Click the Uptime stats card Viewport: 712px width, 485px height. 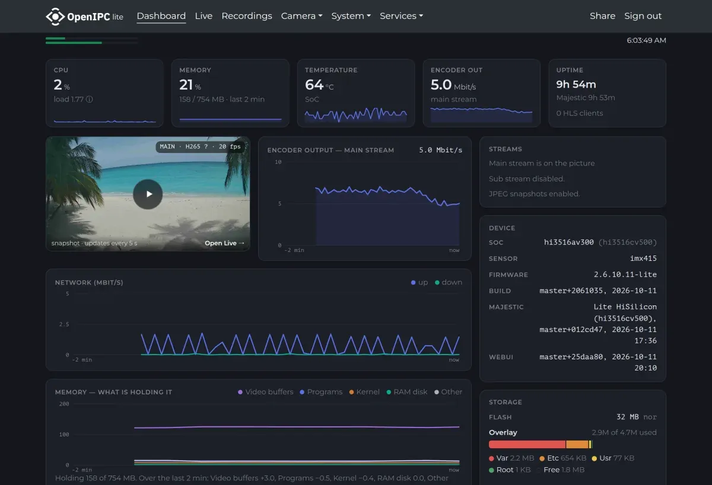607,93
